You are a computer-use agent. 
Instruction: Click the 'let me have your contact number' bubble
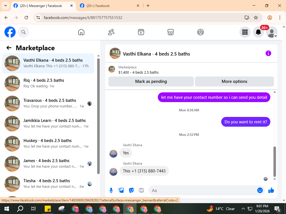click(214, 97)
